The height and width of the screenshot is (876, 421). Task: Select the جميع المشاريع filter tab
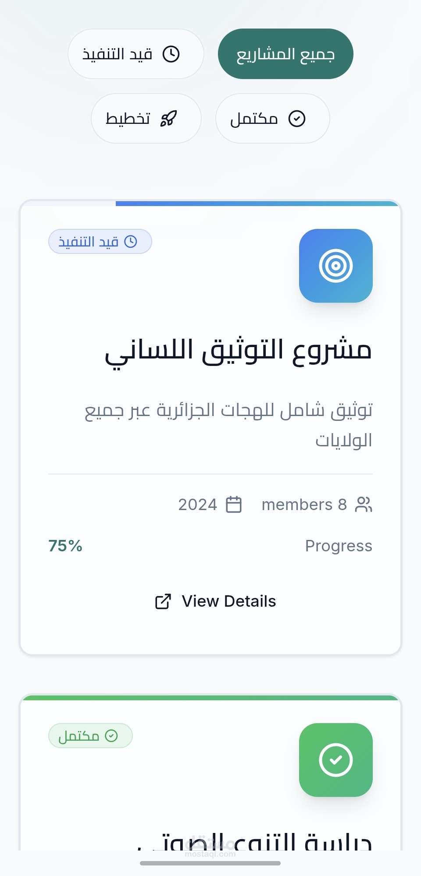tap(285, 54)
